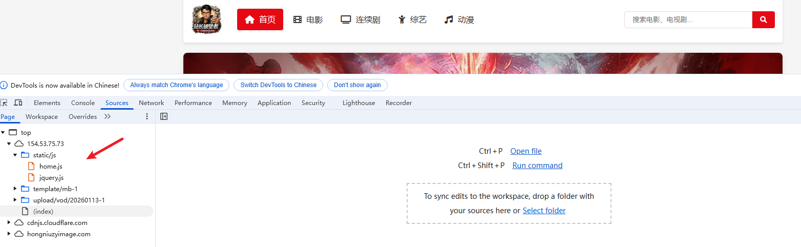Click the site logo image
This screenshot has height=247, width=801.
pos(207,19)
